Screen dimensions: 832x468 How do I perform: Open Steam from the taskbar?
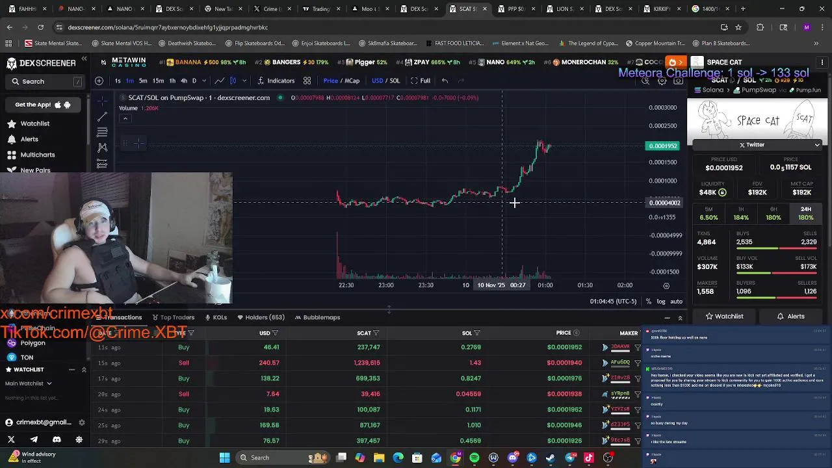pos(551,458)
